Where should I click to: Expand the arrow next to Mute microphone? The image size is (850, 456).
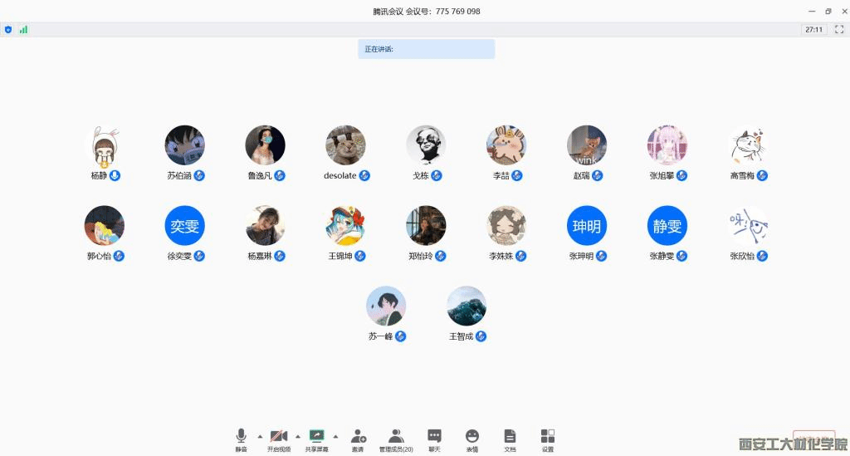[x=260, y=435]
